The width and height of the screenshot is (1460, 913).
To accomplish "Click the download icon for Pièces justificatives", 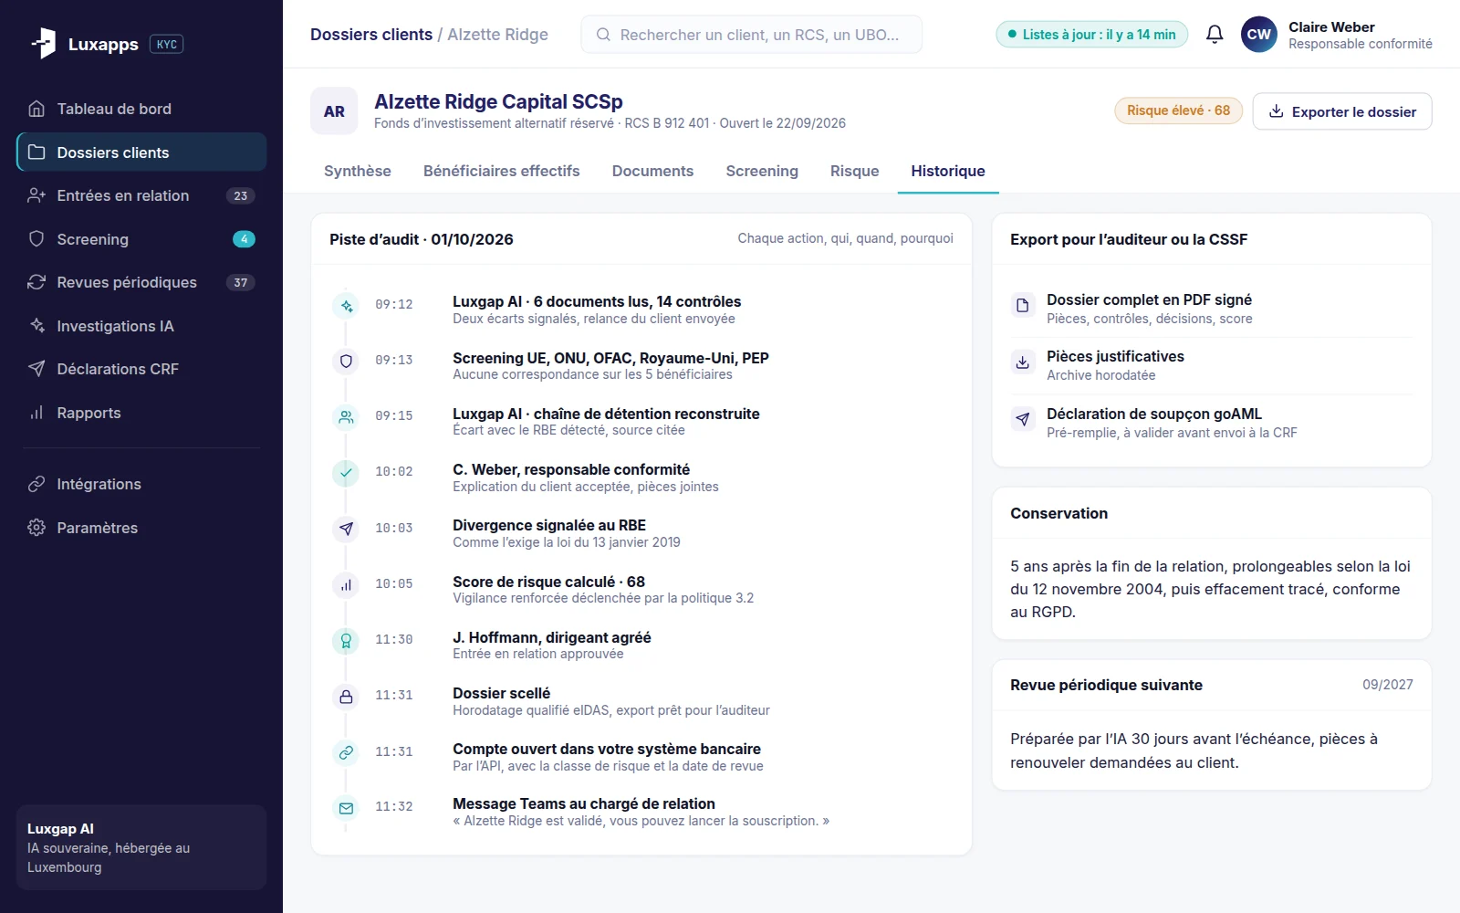I will click(x=1023, y=362).
